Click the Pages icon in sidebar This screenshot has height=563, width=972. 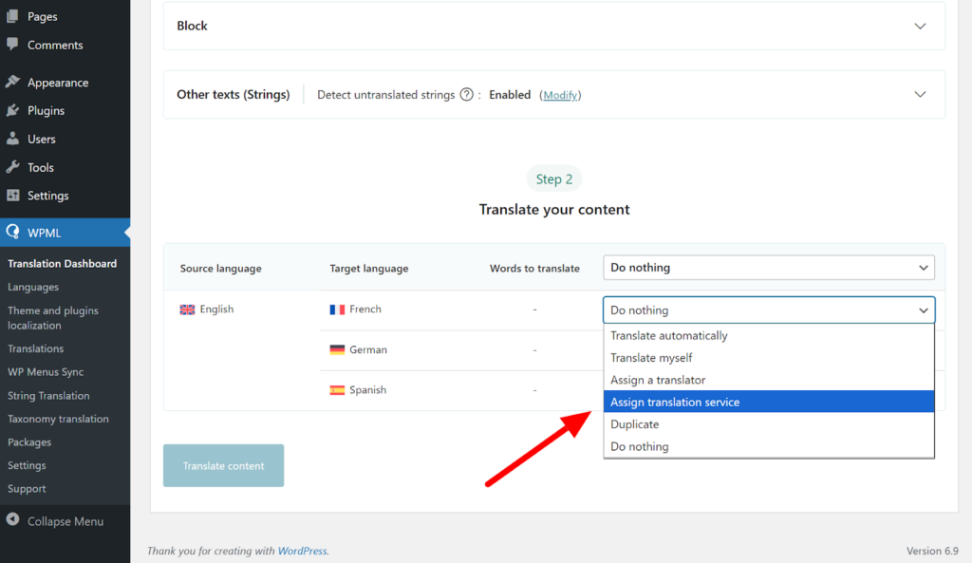12,17
